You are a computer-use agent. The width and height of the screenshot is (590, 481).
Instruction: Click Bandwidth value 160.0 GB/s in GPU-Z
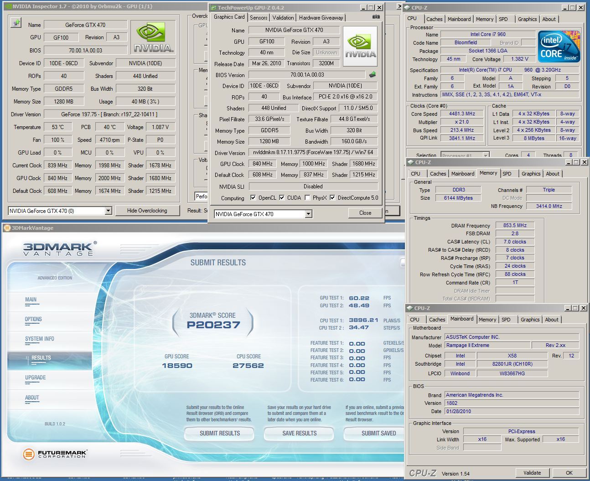[x=354, y=141]
